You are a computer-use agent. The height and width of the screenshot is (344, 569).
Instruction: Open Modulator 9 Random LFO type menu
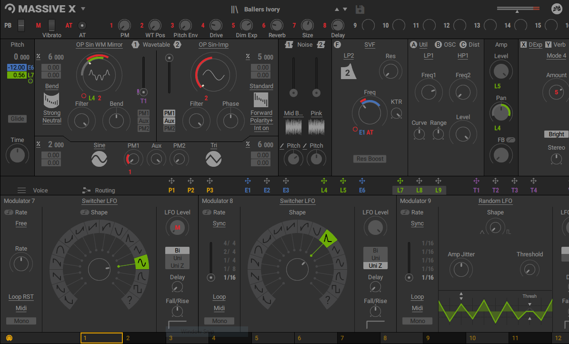(x=495, y=201)
